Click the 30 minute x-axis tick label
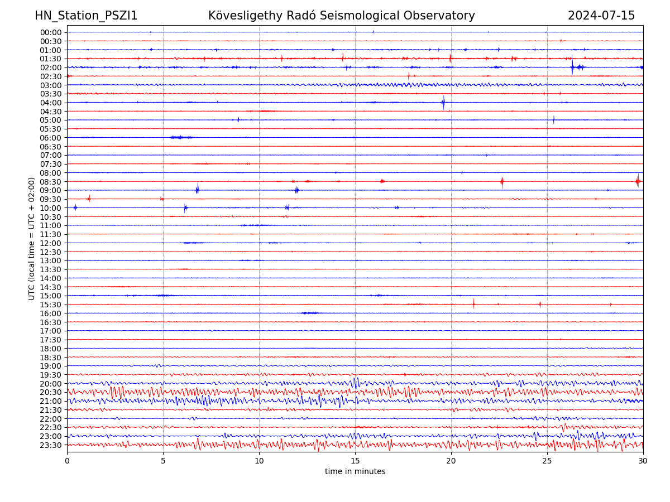Image resolution: width=670 pixels, height=502 pixels. pyautogui.click(x=643, y=461)
